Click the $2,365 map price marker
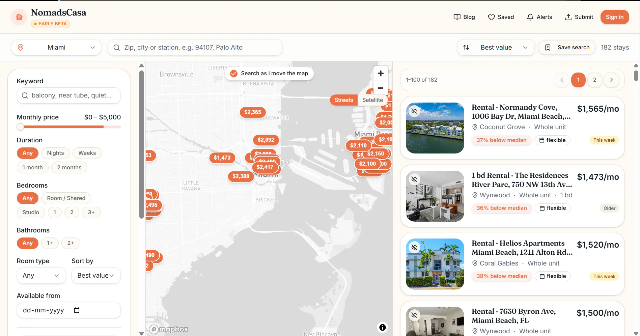 click(x=253, y=112)
